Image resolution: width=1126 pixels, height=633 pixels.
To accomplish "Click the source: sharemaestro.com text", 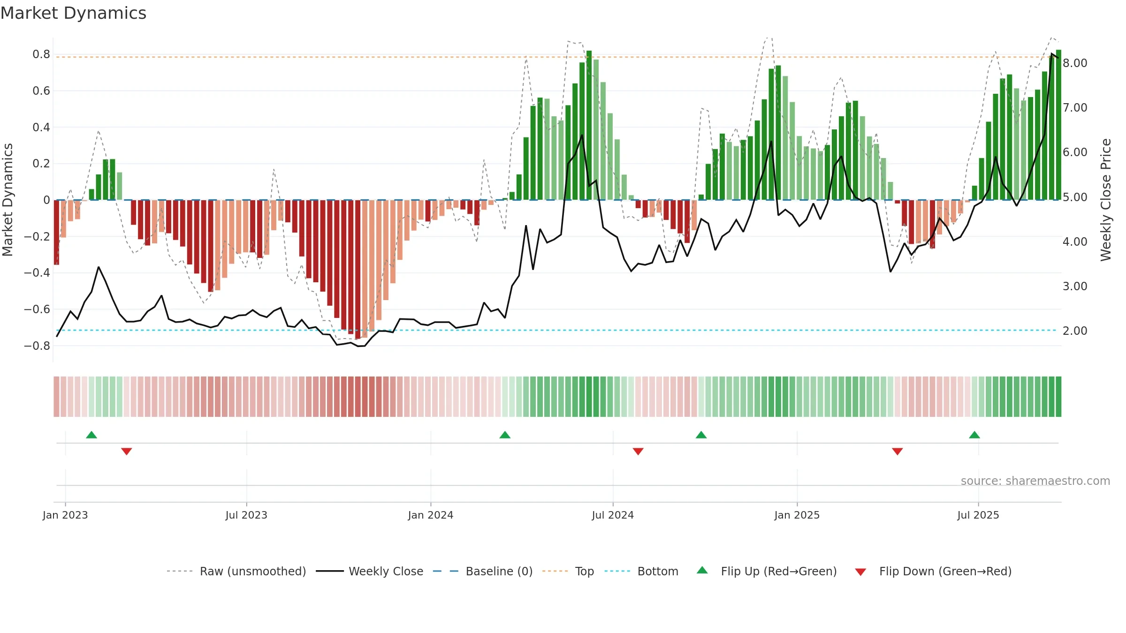I will click(x=1035, y=481).
